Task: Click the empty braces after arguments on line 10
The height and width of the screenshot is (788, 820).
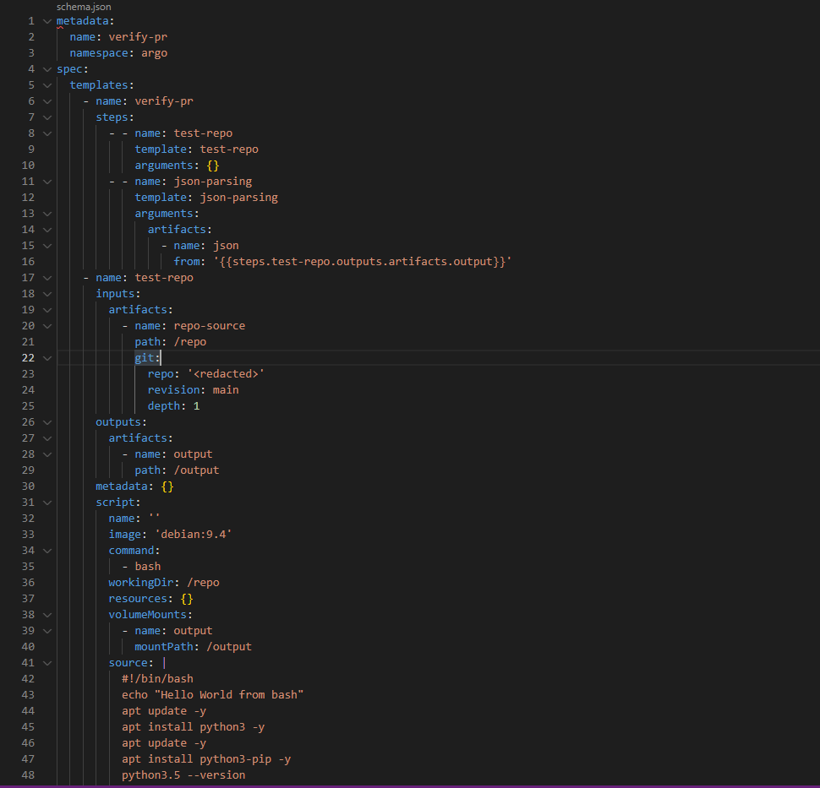Action: tap(213, 166)
